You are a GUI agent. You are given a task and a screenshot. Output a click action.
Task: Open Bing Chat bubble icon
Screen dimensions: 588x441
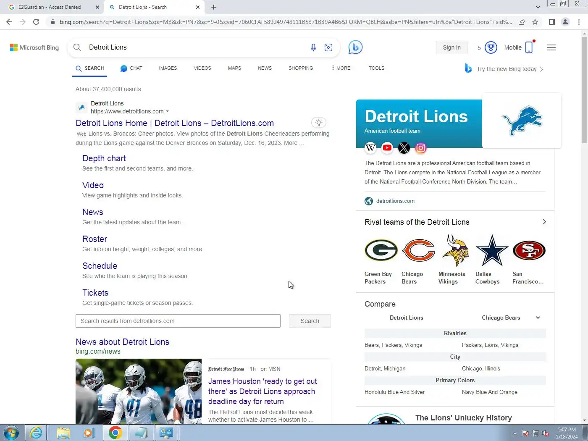[x=355, y=47]
